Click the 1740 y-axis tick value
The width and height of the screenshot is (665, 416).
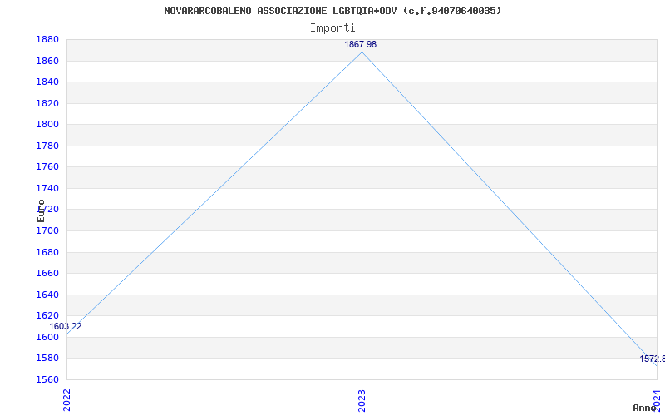pos(47,188)
